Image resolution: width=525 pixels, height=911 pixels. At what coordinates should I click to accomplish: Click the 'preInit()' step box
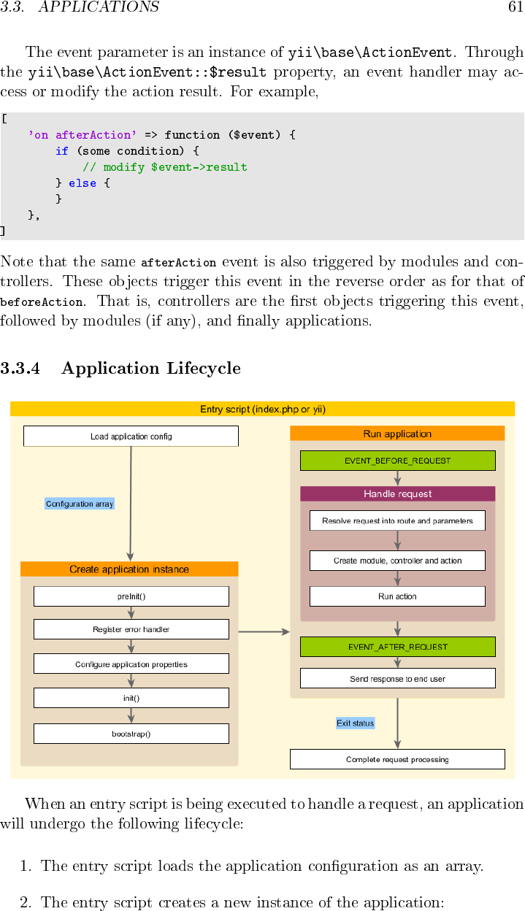point(131,596)
